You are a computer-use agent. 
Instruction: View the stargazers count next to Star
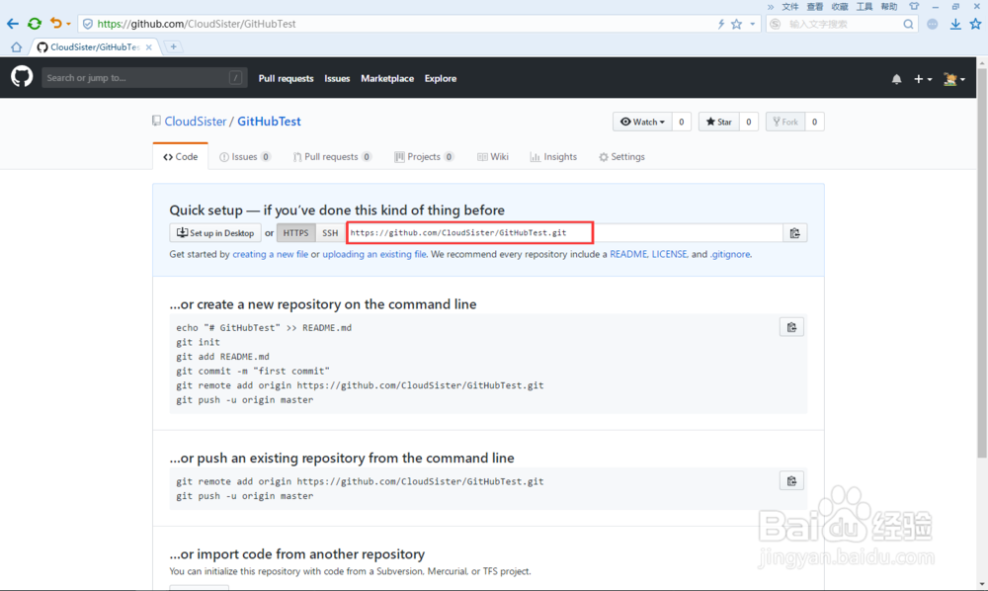pos(749,122)
